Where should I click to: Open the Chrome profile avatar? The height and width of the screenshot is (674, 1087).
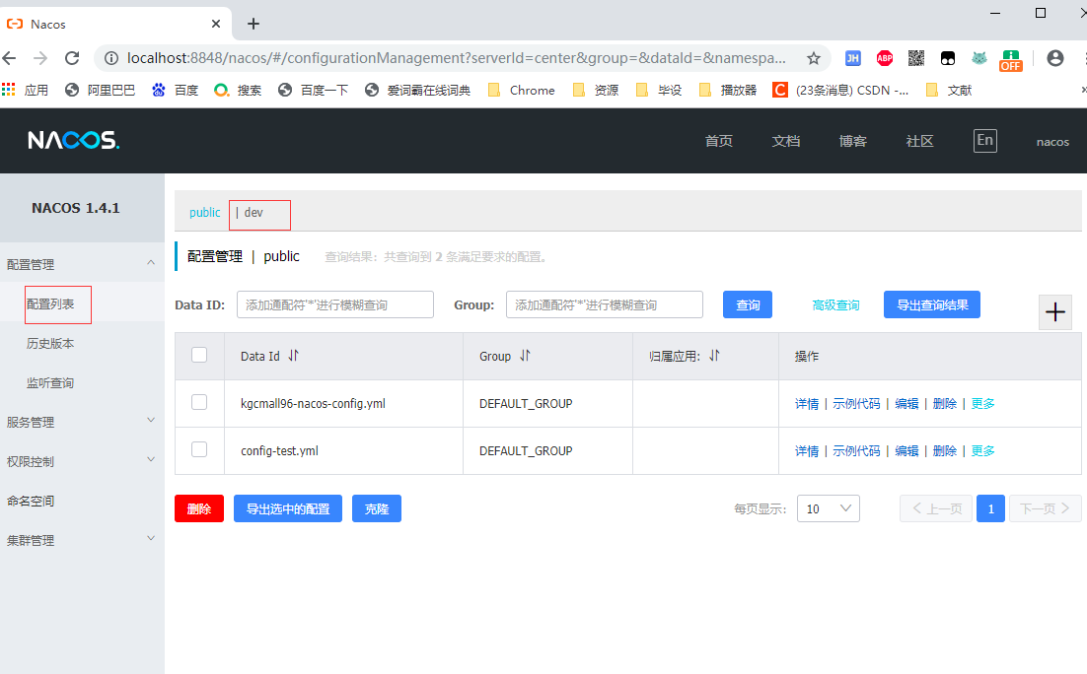coord(1055,58)
